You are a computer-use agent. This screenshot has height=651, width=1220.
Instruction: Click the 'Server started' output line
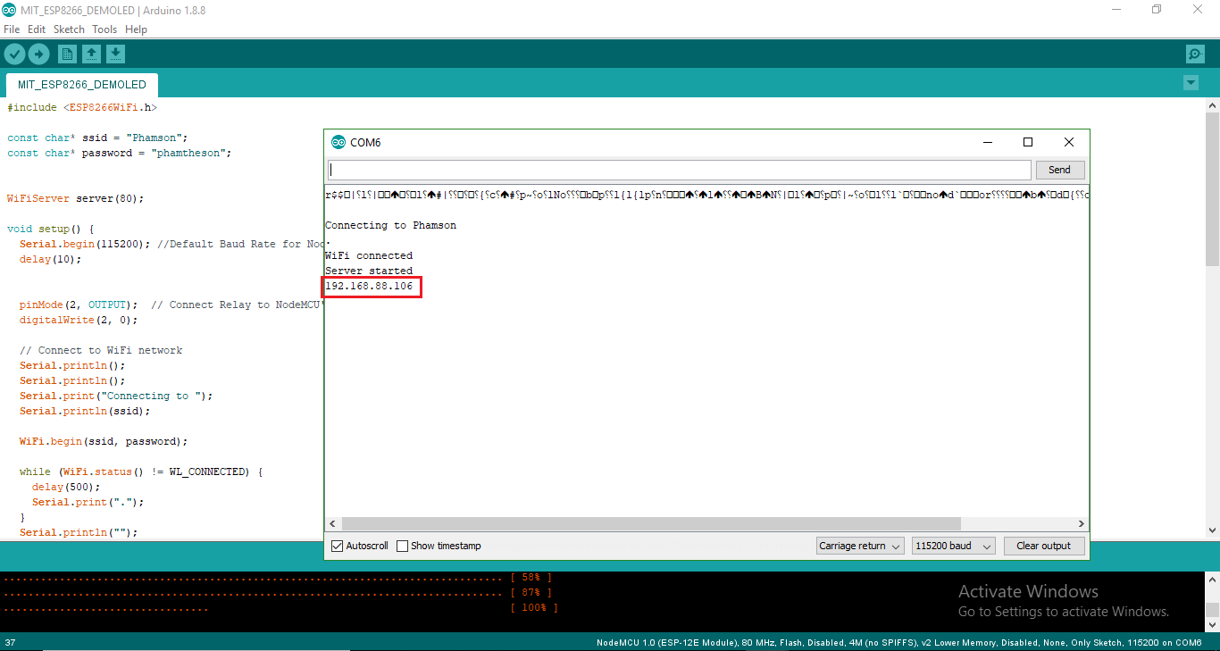pos(369,271)
